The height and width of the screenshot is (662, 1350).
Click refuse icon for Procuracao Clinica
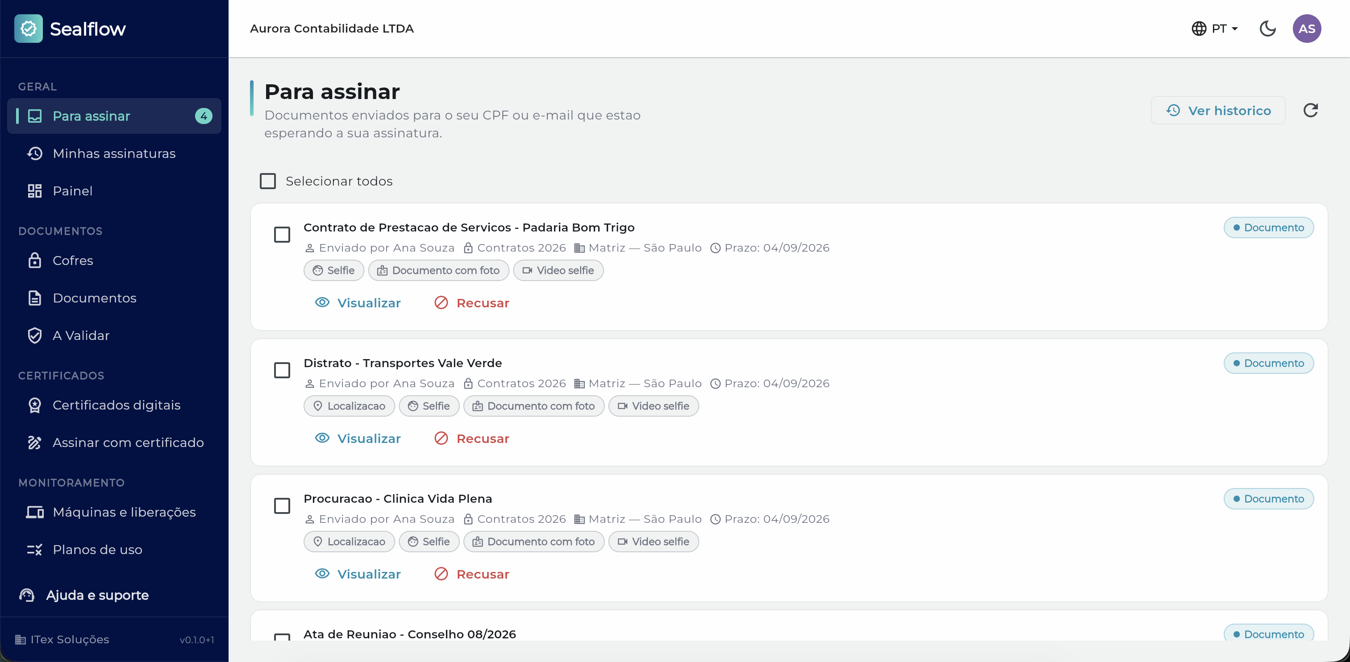(x=441, y=574)
